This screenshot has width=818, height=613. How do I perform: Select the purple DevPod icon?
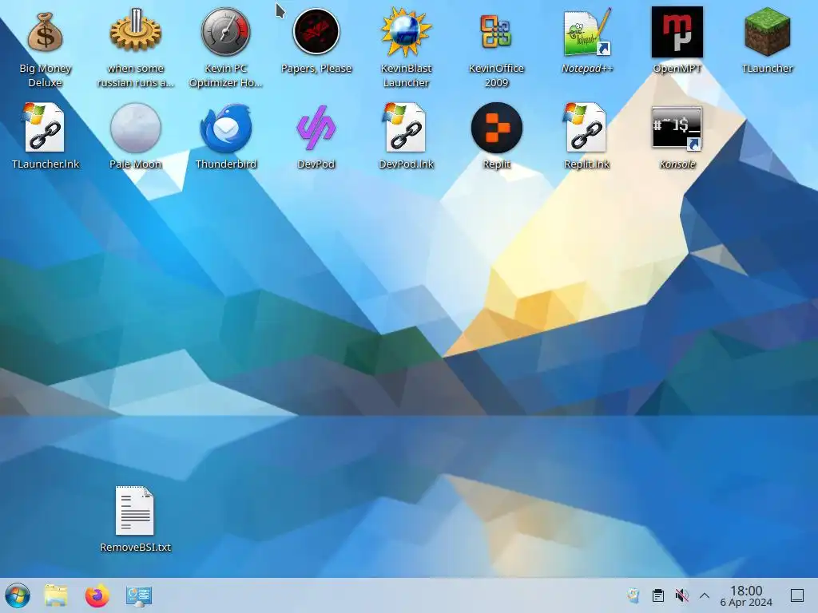(316, 128)
